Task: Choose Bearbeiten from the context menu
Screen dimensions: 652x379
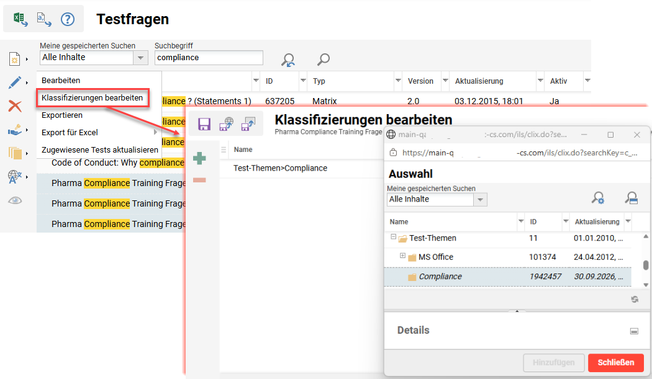Action: coord(61,80)
